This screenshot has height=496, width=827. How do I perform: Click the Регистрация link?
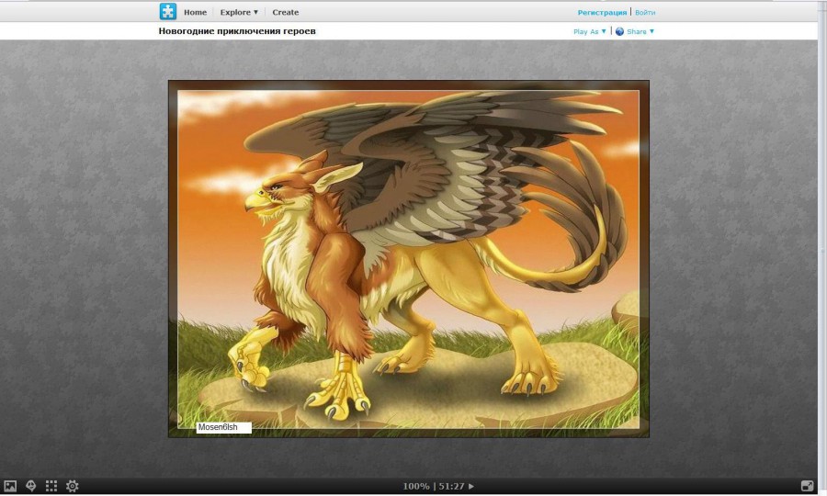pos(602,12)
